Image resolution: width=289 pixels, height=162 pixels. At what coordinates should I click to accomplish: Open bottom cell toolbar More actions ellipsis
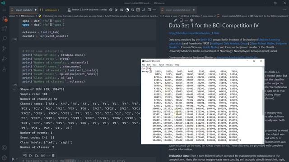click(48, 156)
